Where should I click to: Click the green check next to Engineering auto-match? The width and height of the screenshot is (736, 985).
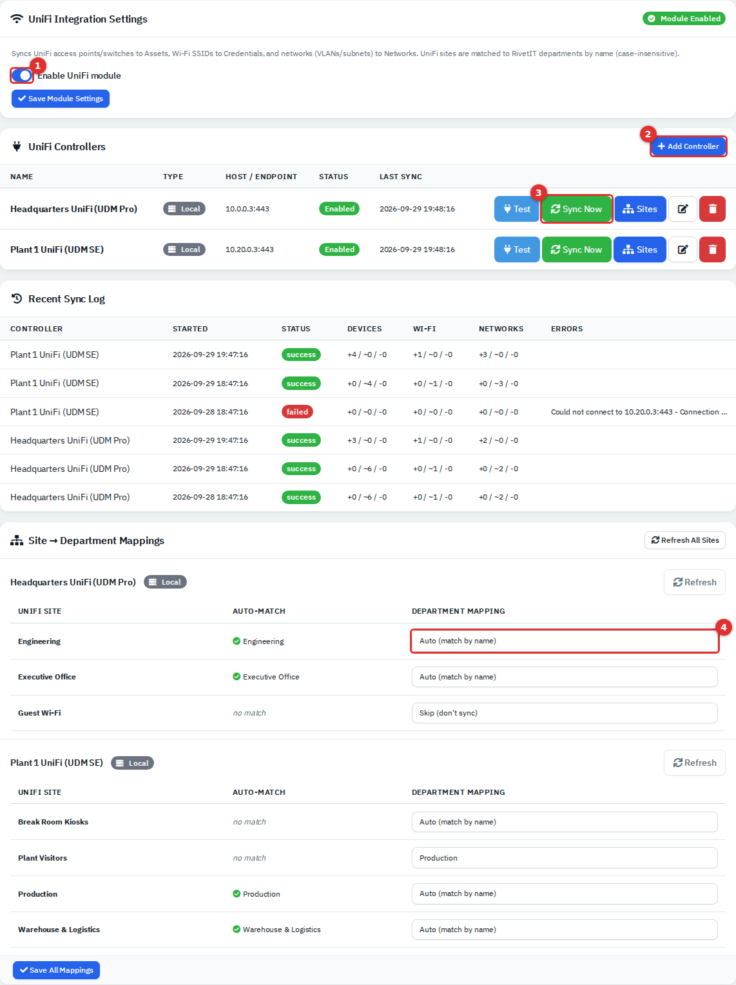pos(237,641)
